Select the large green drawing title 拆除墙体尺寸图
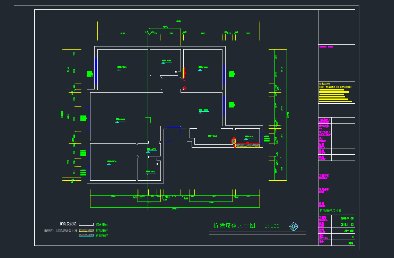The image size is (394, 258). (234, 226)
